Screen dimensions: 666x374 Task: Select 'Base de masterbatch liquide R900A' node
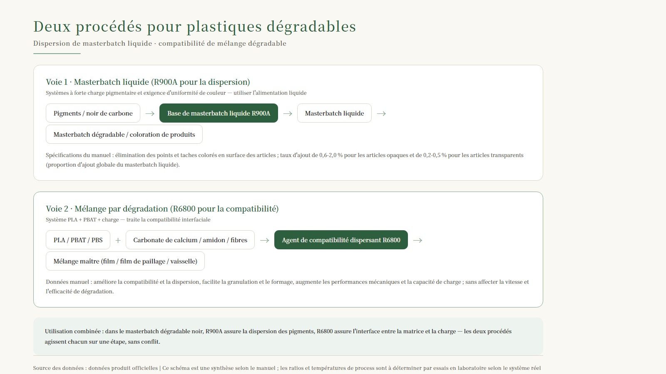219,113
